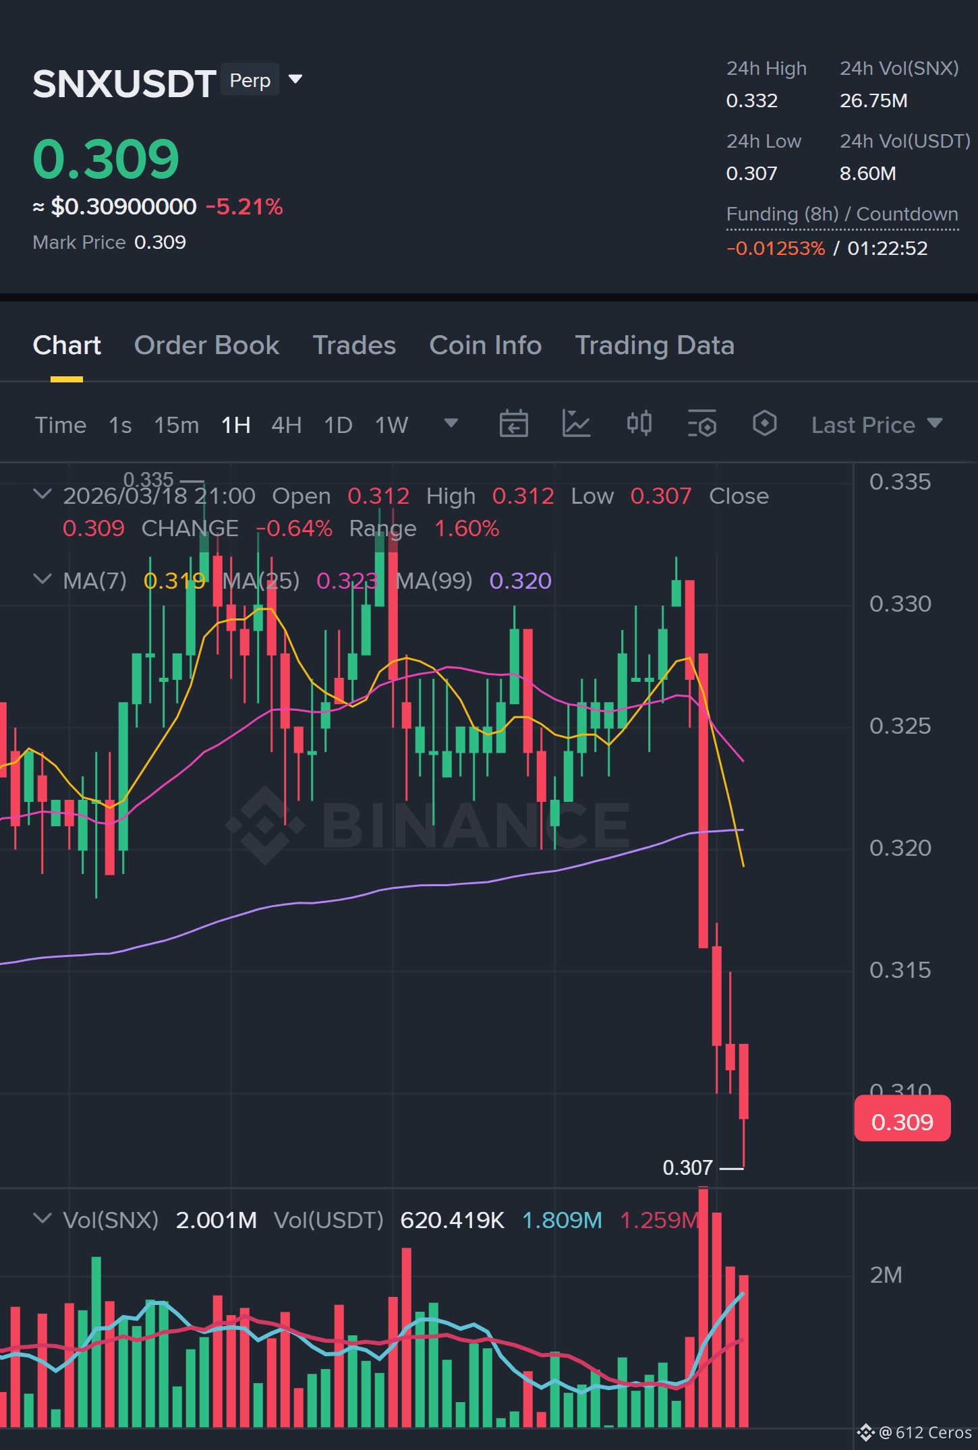
Task: Expand more time intervals dropdown arrow
Action: (451, 424)
